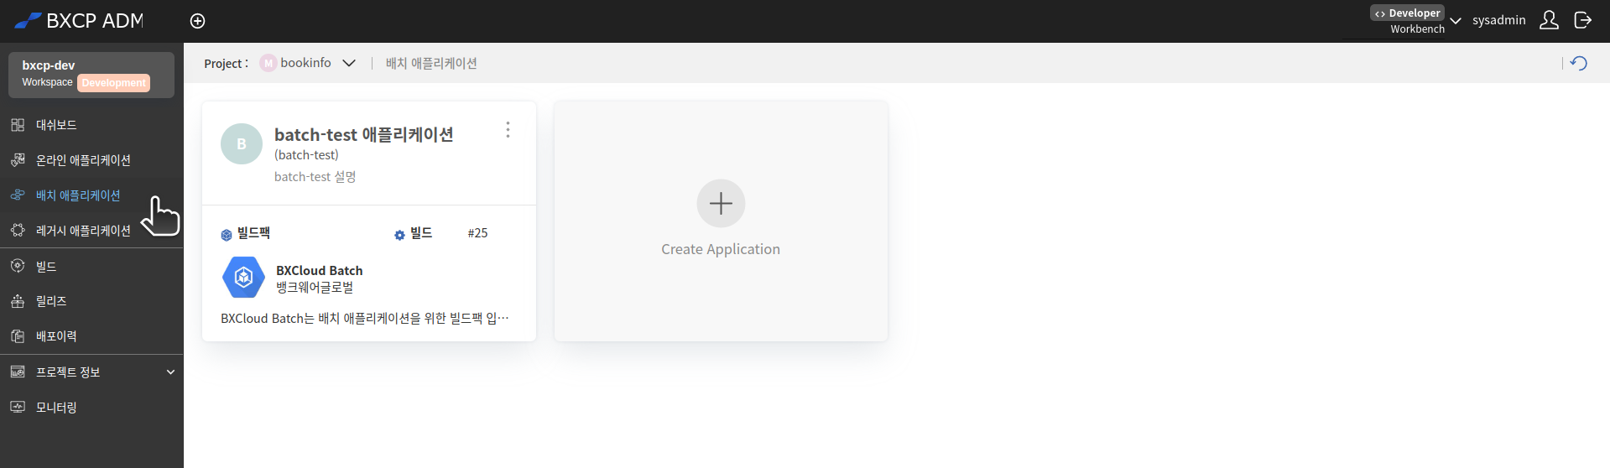Viewport: 1610px width, 468px height.
Task: Click the 릴리즈 sidebar icon
Action: [18, 301]
